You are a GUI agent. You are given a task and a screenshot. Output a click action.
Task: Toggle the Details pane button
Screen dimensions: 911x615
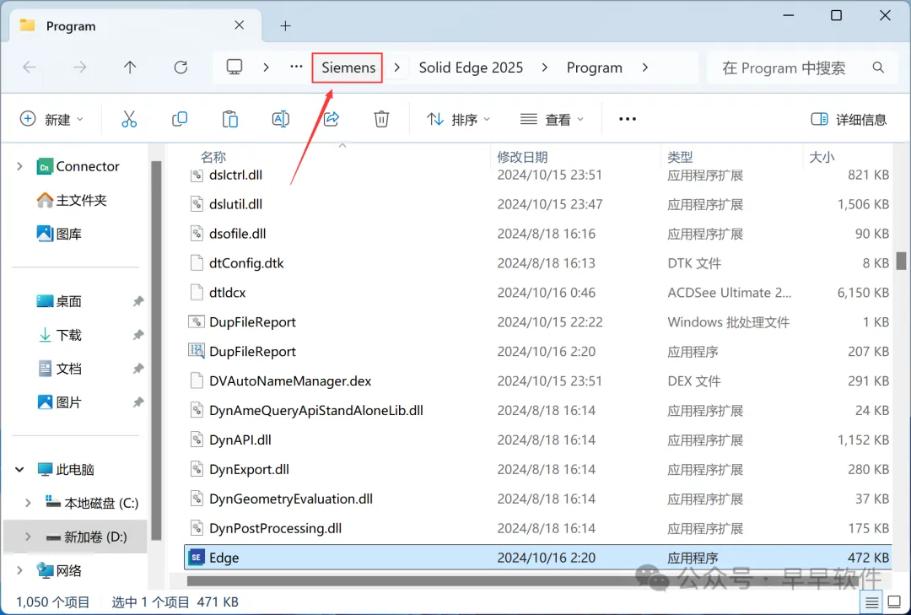tap(849, 119)
